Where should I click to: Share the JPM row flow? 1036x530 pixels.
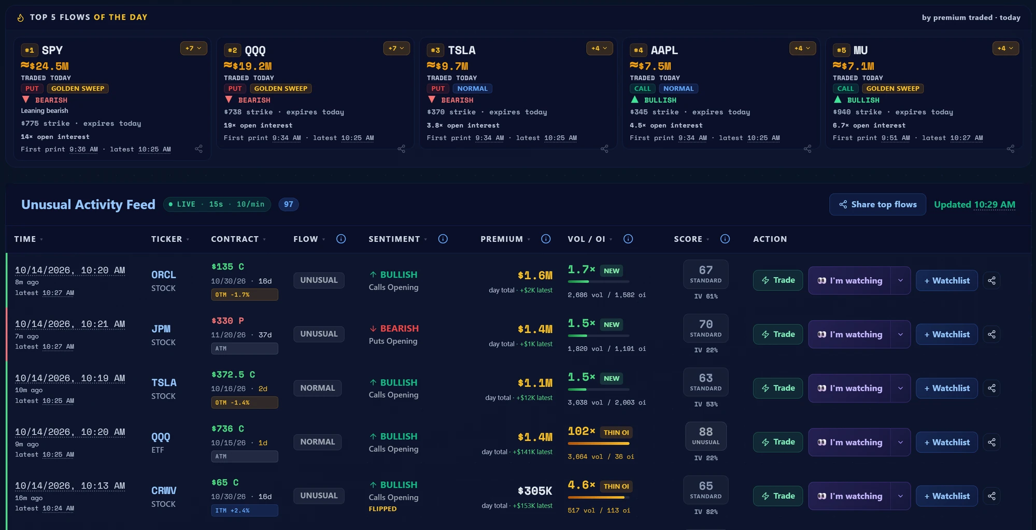(x=991, y=334)
